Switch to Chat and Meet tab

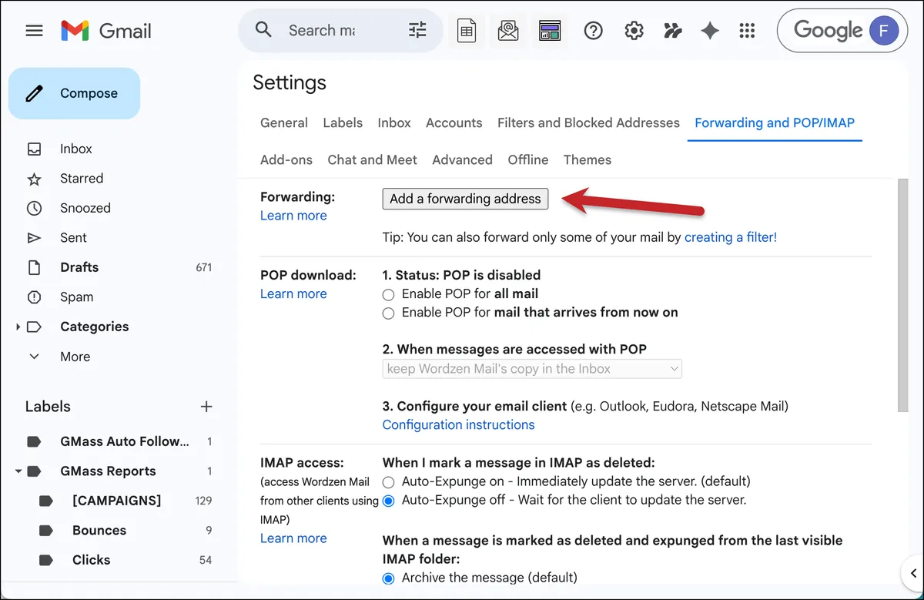click(x=372, y=159)
